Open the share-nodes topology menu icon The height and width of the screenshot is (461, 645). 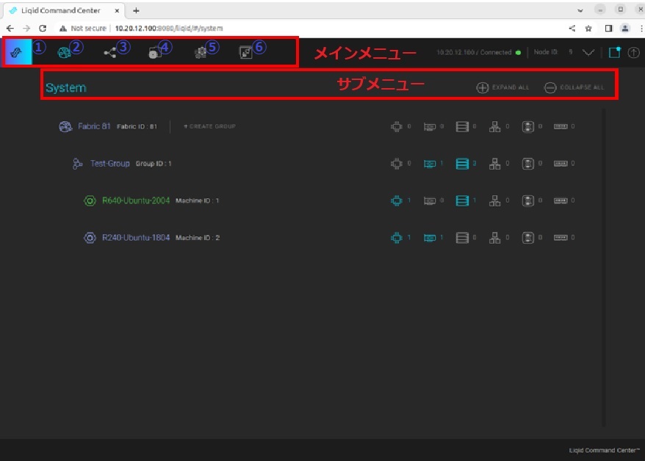click(110, 53)
